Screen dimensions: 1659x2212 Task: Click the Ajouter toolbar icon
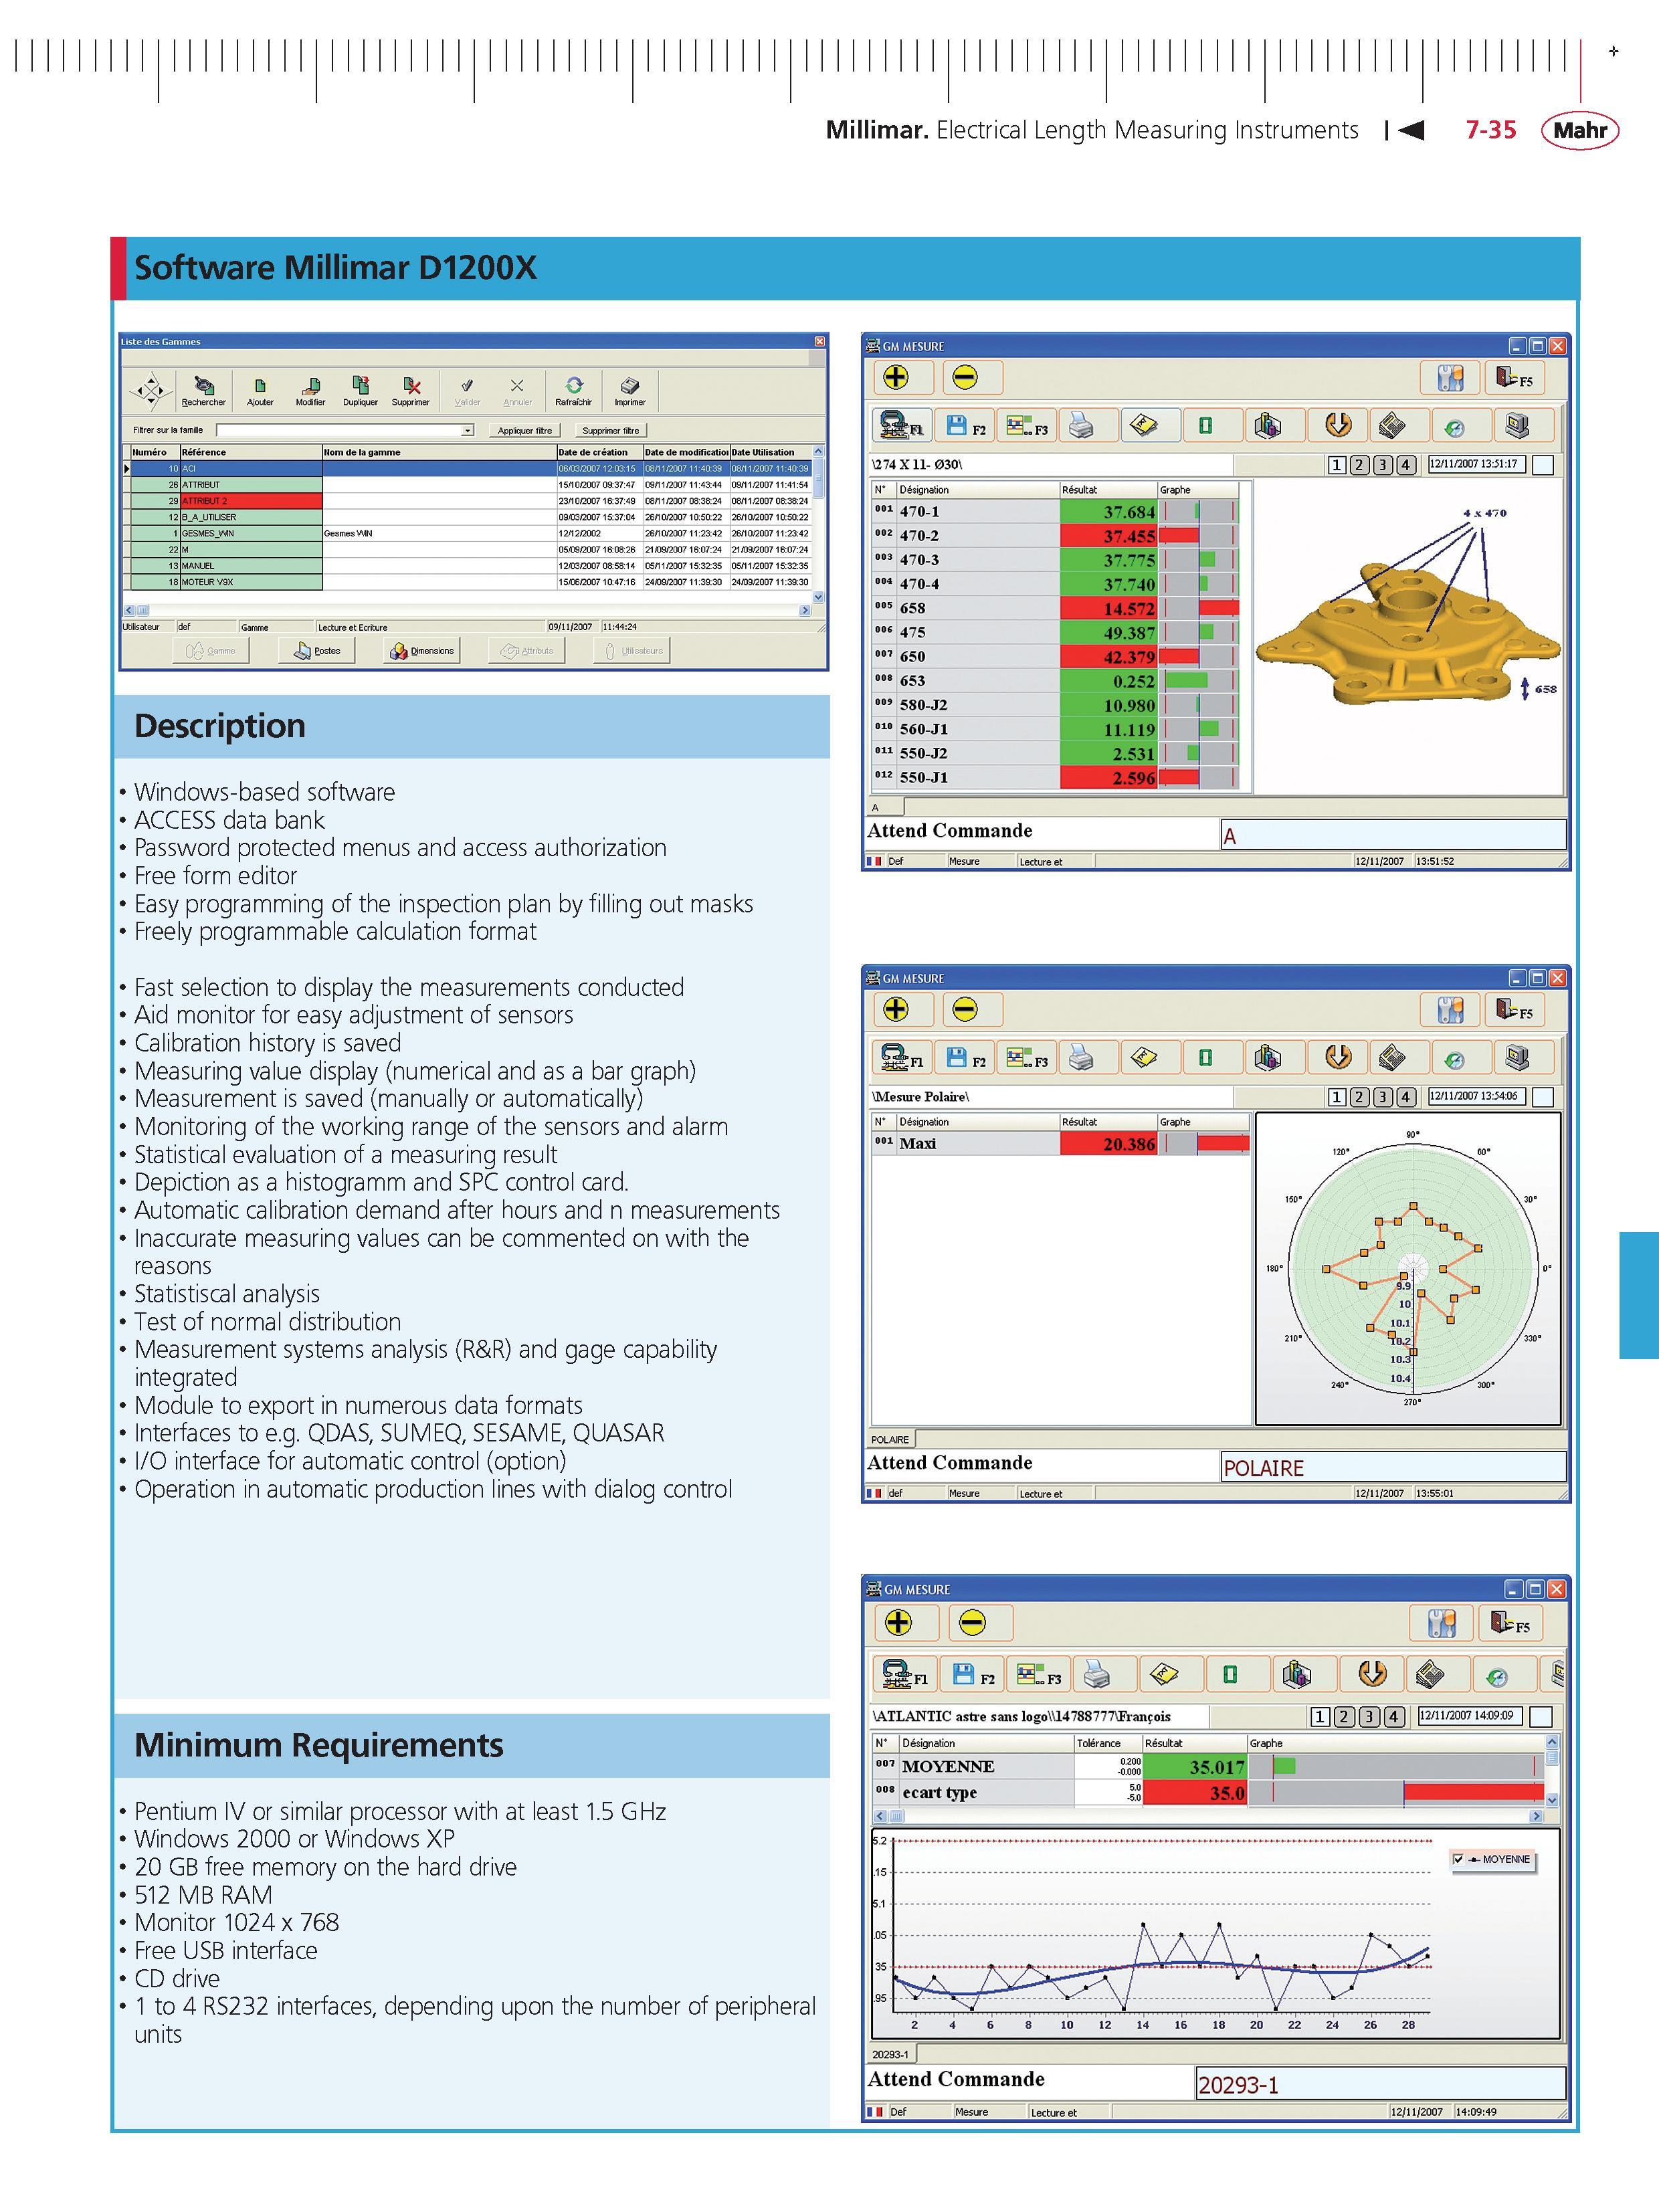pyautogui.click(x=260, y=390)
